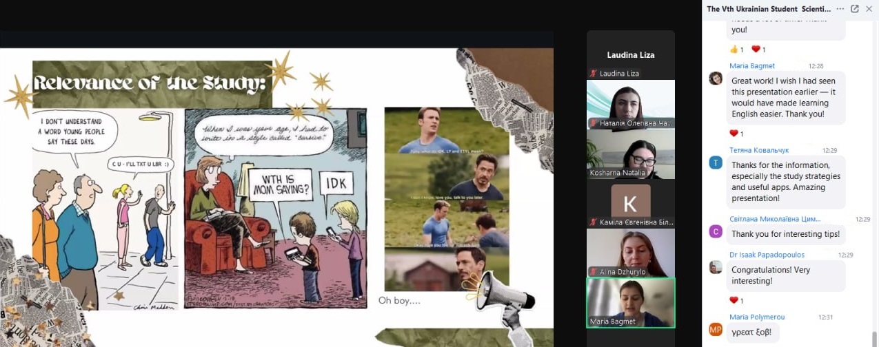The width and height of the screenshot is (879, 347).
Task: Click Maria Bagmet's chat avatar
Action: pyautogui.click(x=716, y=78)
